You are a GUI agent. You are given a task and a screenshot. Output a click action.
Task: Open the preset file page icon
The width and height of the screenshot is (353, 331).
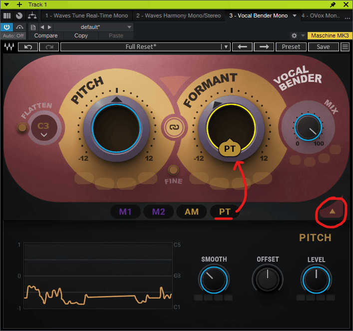(33, 27)
